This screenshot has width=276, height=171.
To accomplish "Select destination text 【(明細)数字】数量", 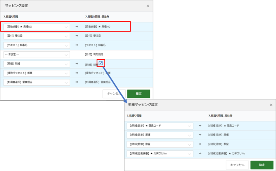I will [218, 144].
